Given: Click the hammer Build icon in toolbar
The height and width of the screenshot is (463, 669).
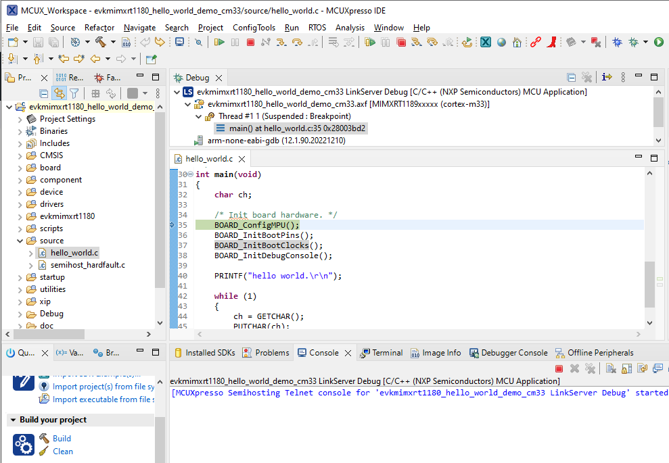Looking at the screenshot, I should tap(100, 42).
